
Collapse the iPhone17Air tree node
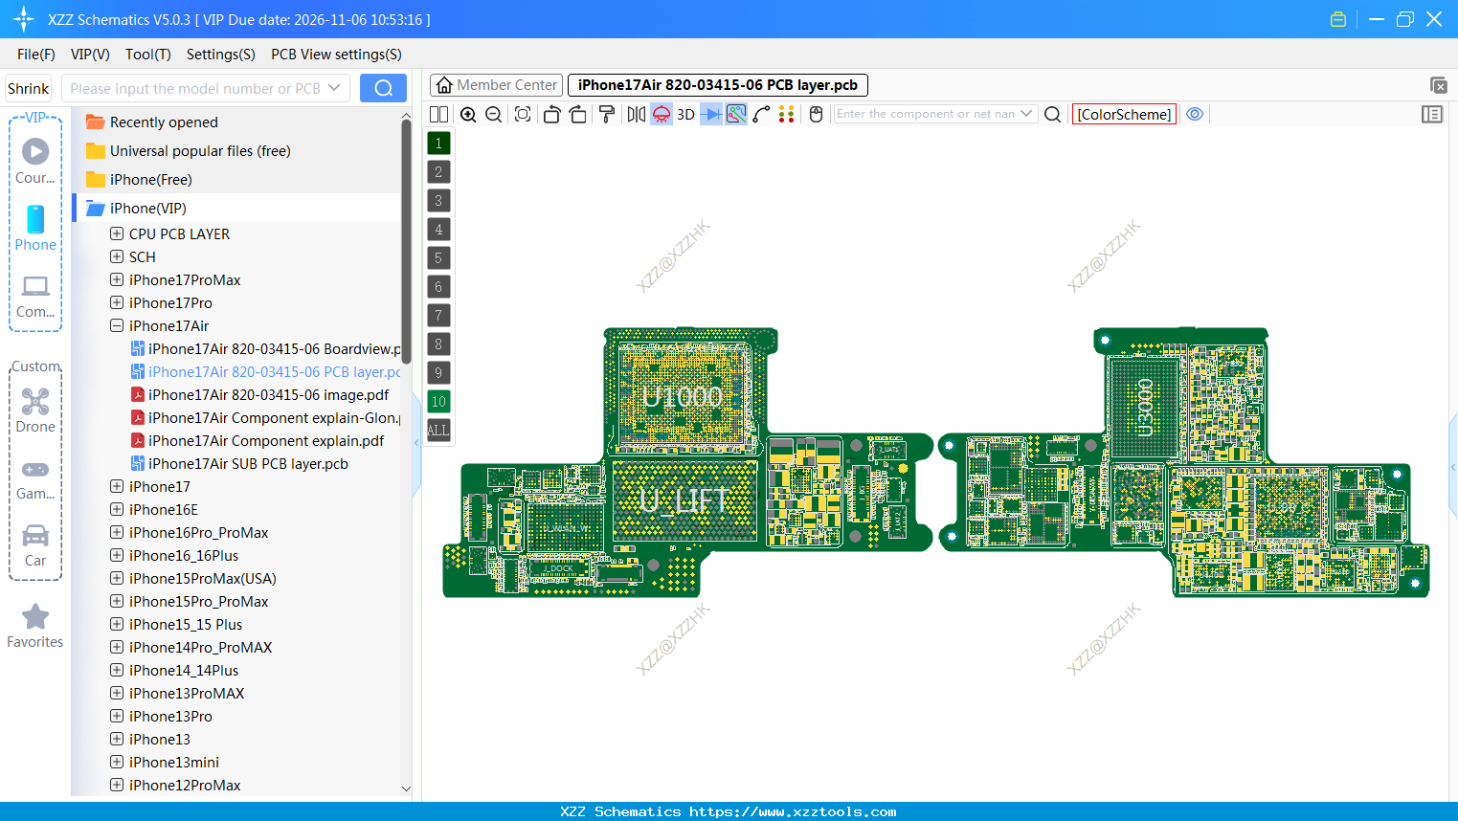116,325
